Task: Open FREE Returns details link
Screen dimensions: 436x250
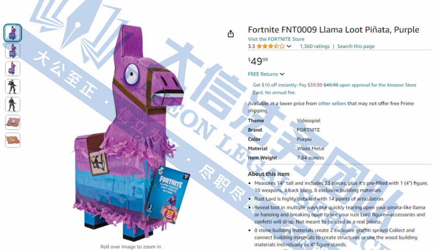Action: click(x=263, y=74)
